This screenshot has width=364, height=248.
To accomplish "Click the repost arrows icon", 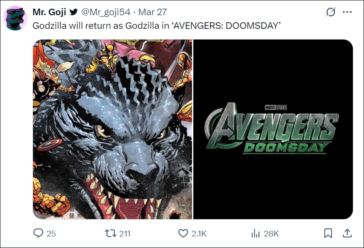I will pos(111,234).
